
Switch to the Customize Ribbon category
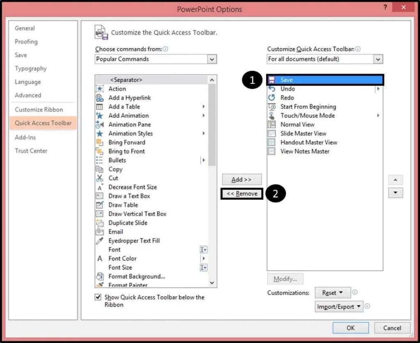39,110
